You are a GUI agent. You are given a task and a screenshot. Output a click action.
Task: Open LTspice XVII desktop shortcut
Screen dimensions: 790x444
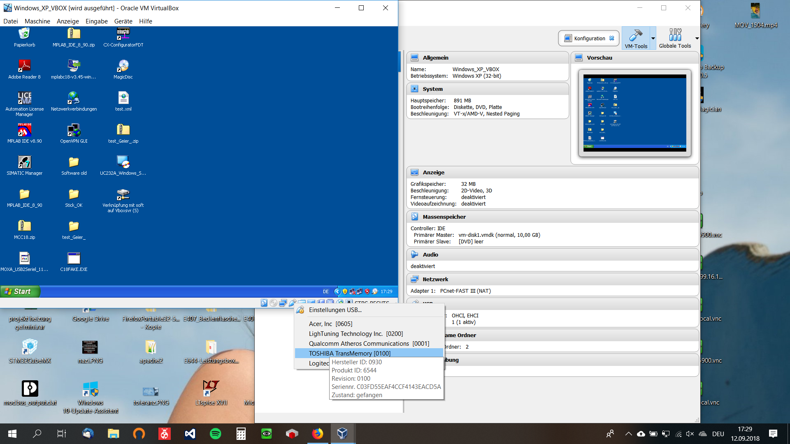[211, 393]
